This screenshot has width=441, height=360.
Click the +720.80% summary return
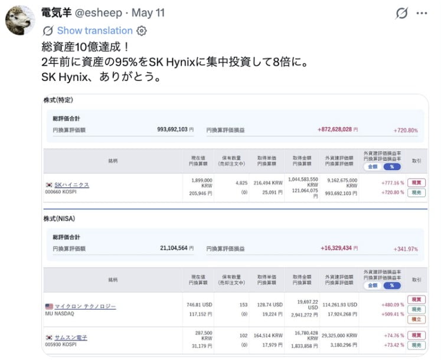(x=406, y=131)
